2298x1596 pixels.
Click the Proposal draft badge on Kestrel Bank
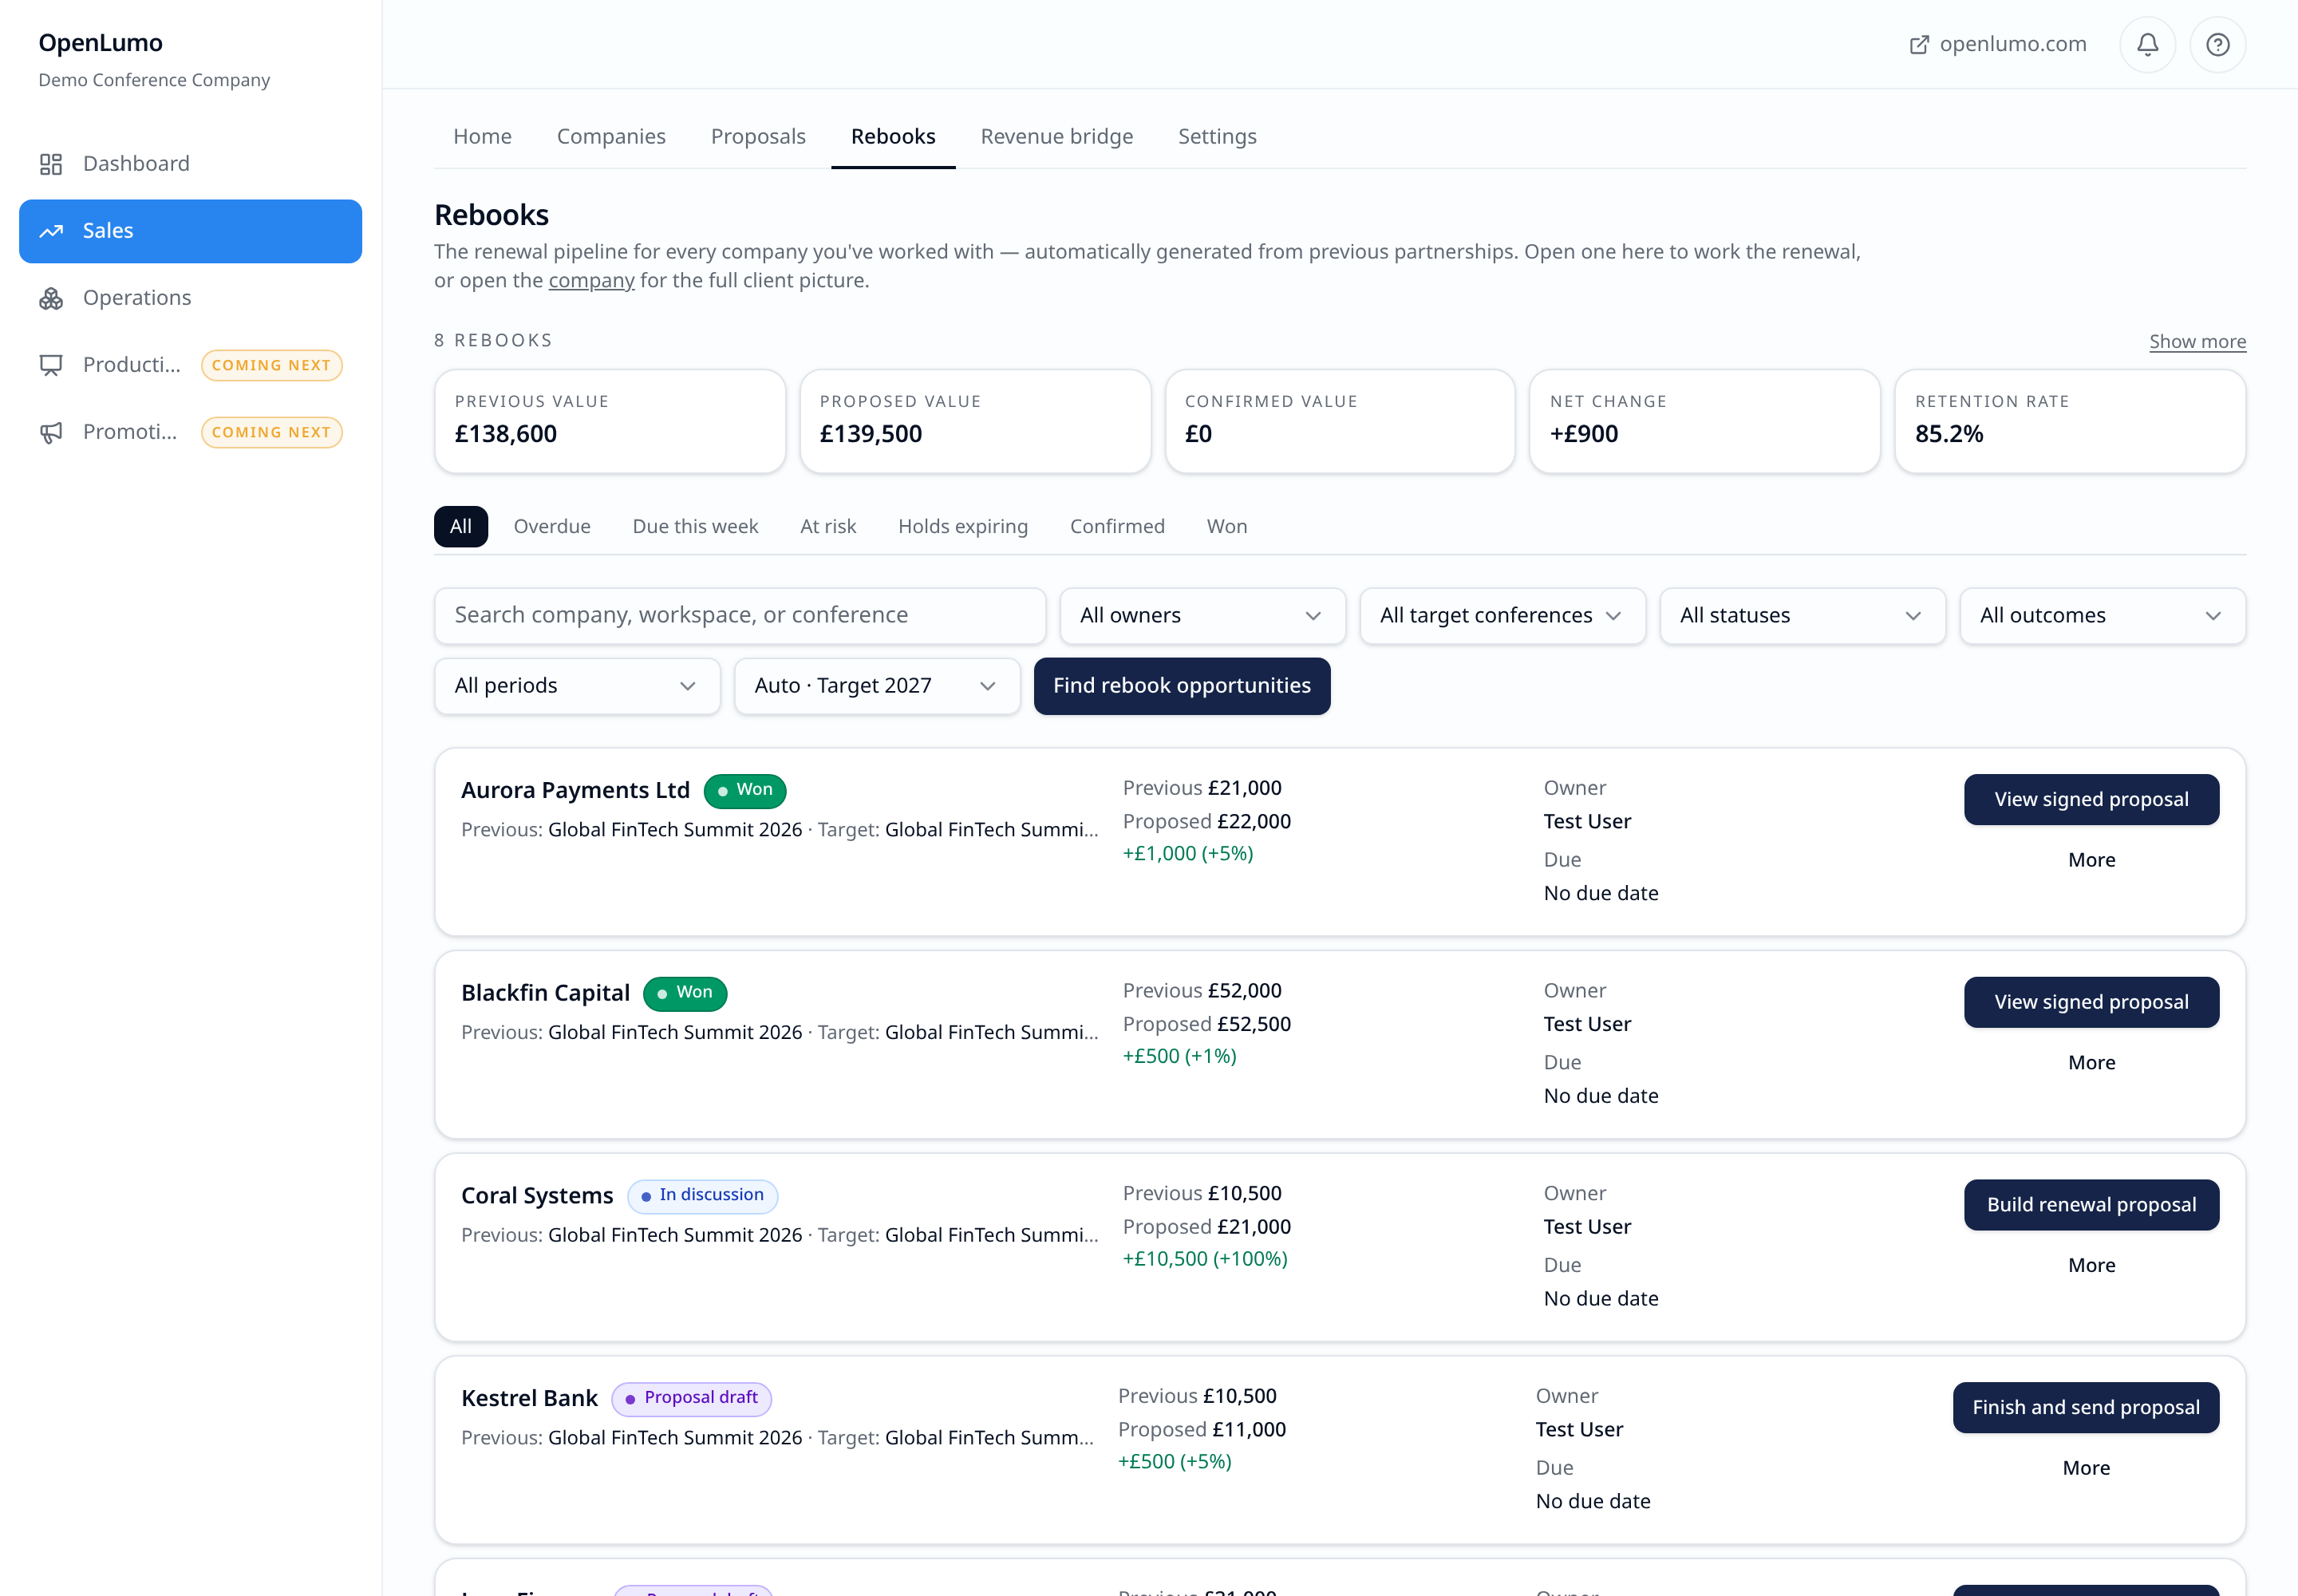pos(691,1399)
